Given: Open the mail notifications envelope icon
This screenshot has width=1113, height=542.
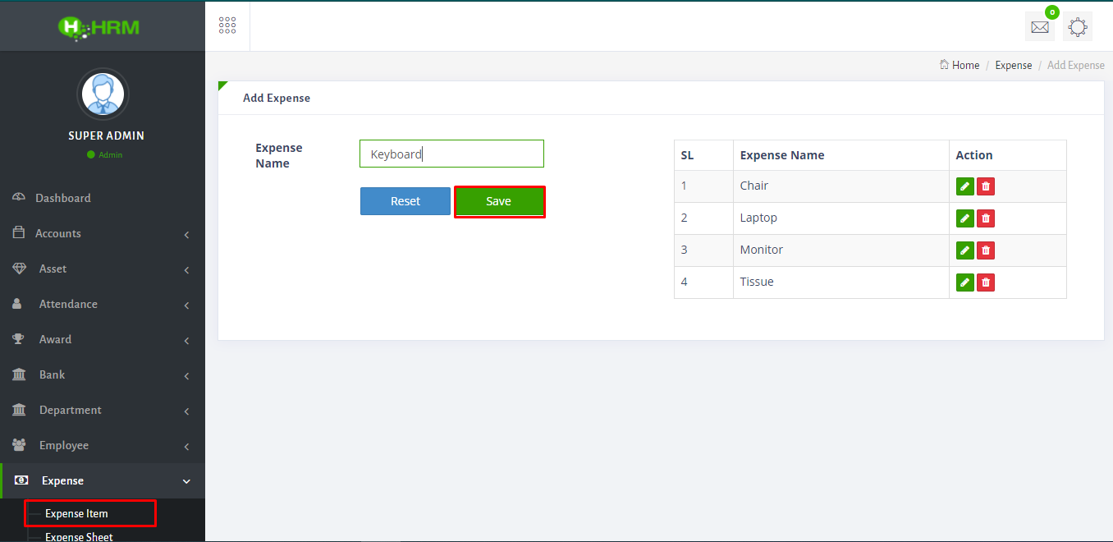Looking at the screenshot, I should click(1040, 27).
